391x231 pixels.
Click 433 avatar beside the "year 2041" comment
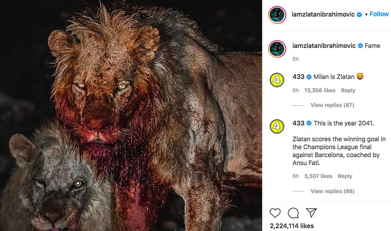tap(278, 126)
